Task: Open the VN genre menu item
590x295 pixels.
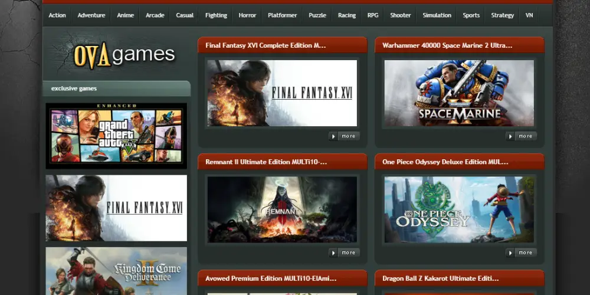Action: 529,15
